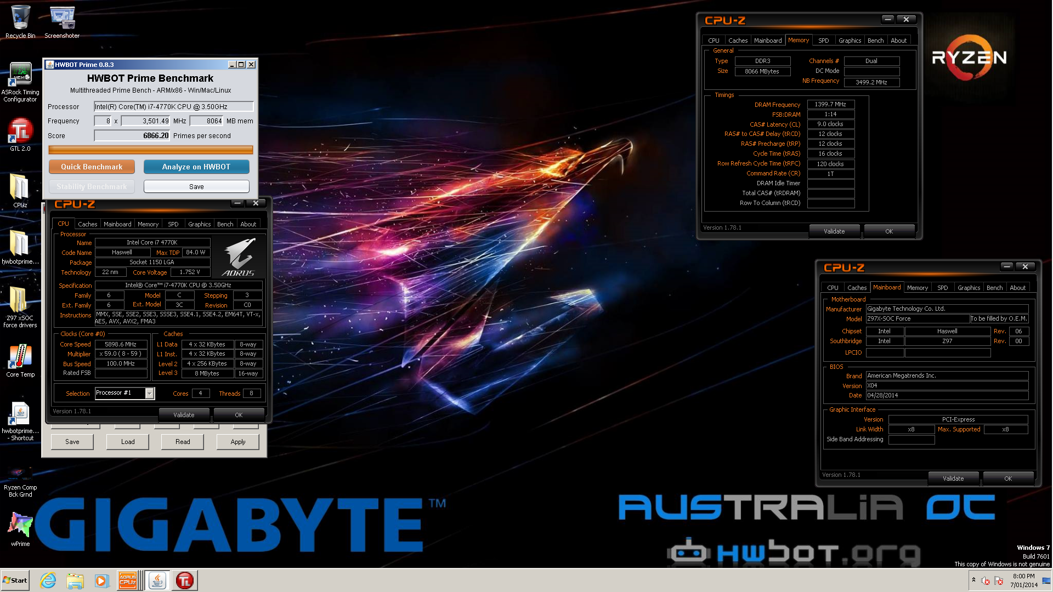The image size is (1053, 592).
Task: Open Windows Media Player taskbar icon
Action: [101, 580]
